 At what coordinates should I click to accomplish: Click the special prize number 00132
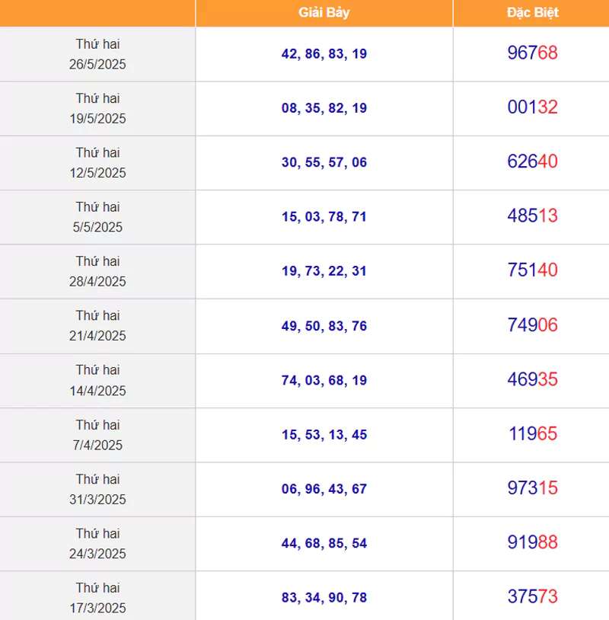(x=532, y=107)
